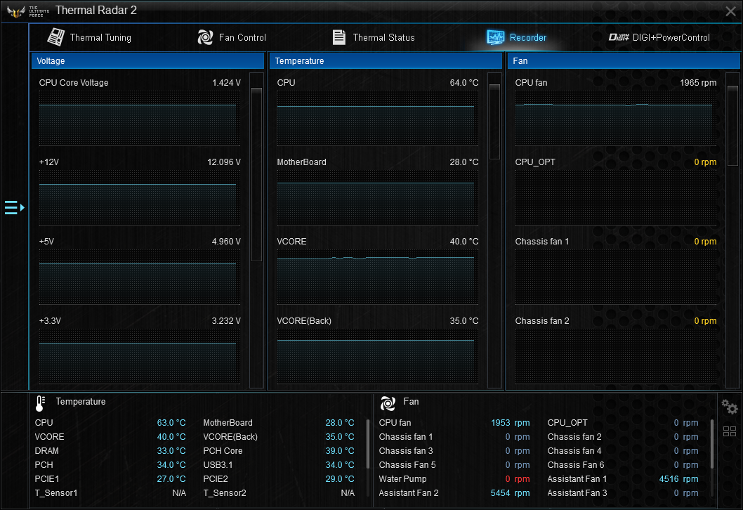Click the Fan panel scrollbar
This screenshot has height=510, width=743.
pos(732,126)
